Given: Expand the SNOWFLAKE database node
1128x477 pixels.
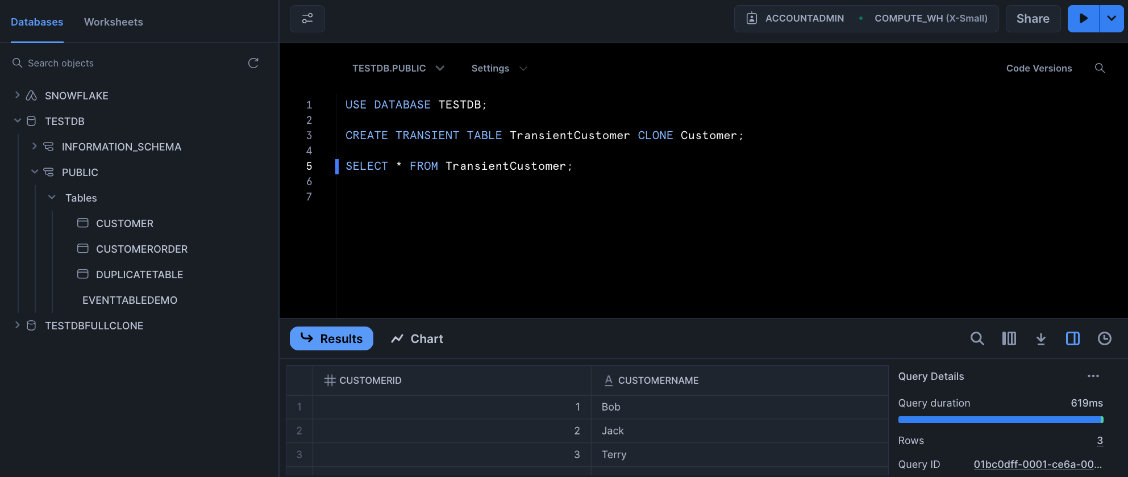Looking at the screenshot, I should pyautogui.click(x=17, y=95).
